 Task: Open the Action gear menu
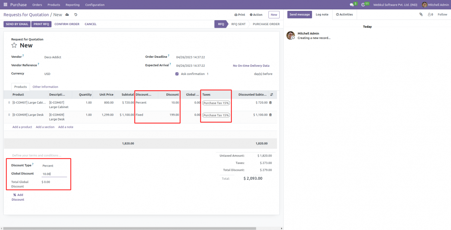pyautogui.click(x=256, y=14)
